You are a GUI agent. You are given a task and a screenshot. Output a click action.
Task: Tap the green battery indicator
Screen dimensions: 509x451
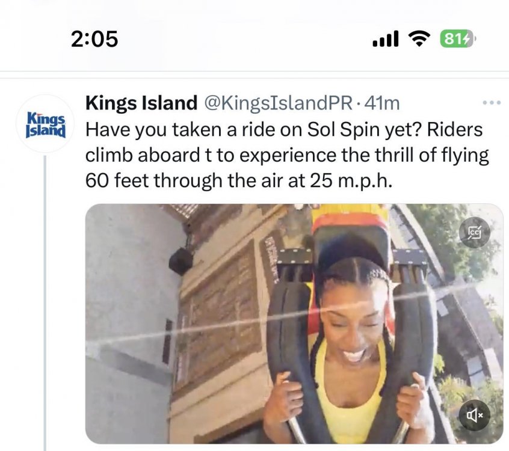pos(457,39)
